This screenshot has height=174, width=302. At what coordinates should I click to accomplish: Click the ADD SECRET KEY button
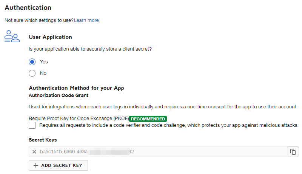point(58,165)
